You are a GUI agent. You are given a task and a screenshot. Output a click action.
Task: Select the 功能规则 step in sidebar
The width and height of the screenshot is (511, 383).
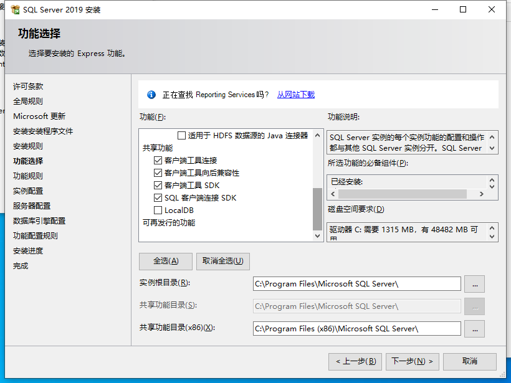pyautogui.click(x=28, y=176)
